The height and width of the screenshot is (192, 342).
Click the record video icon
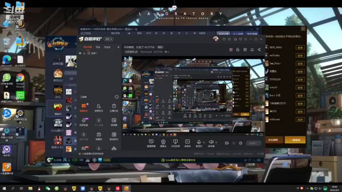227,143
